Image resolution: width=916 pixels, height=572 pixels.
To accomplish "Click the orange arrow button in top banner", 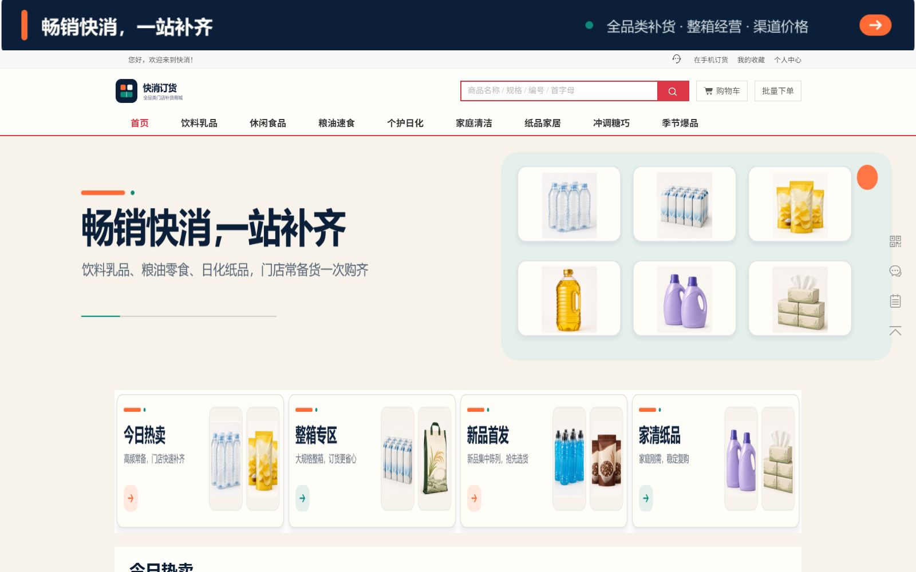I will tap(875, 25).
